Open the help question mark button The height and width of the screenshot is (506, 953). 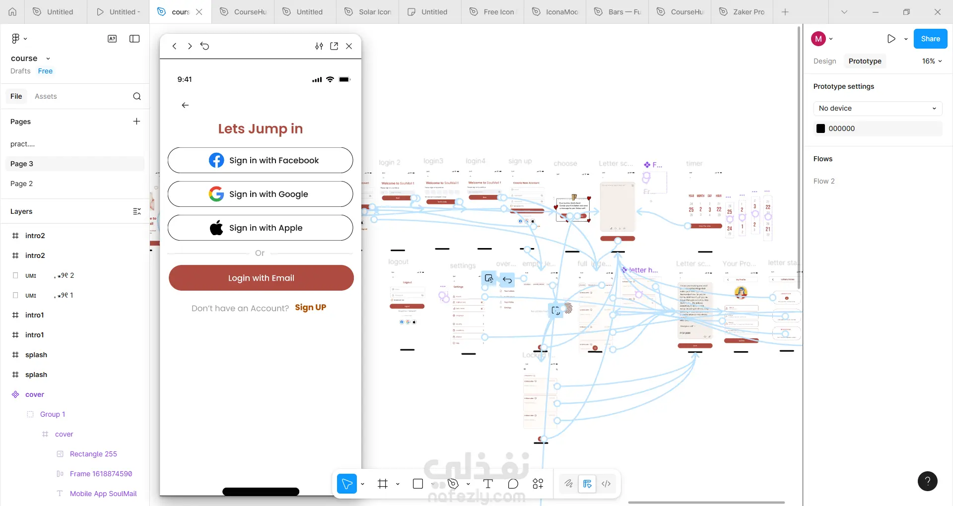pyautogui.click(x=927, y=481)
